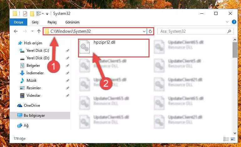Click the Back navigation arrow
The image size is (241, 147).
[16, 31]
